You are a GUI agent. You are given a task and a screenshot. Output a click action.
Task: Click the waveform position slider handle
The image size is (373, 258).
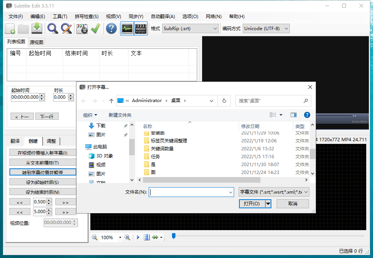(174, 236)
